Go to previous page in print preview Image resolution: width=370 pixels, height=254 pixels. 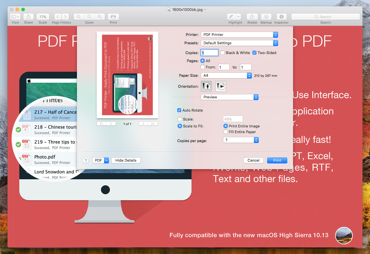coord(111,124)
